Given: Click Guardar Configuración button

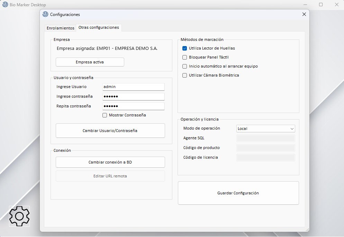Looking at the screenshot, I should tap(238, 193).
